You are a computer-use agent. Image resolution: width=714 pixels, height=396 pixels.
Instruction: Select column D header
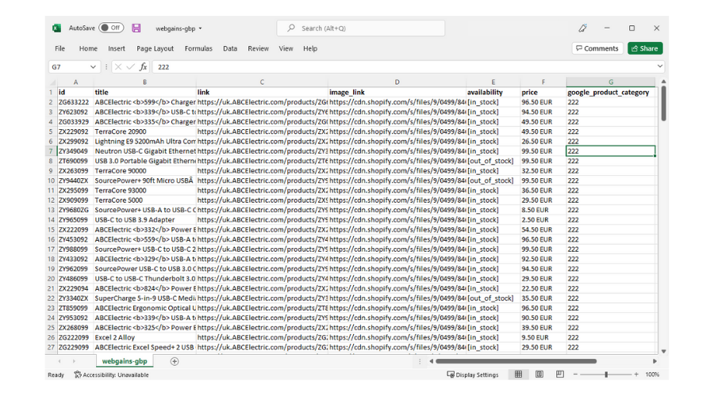click(397, 82)
